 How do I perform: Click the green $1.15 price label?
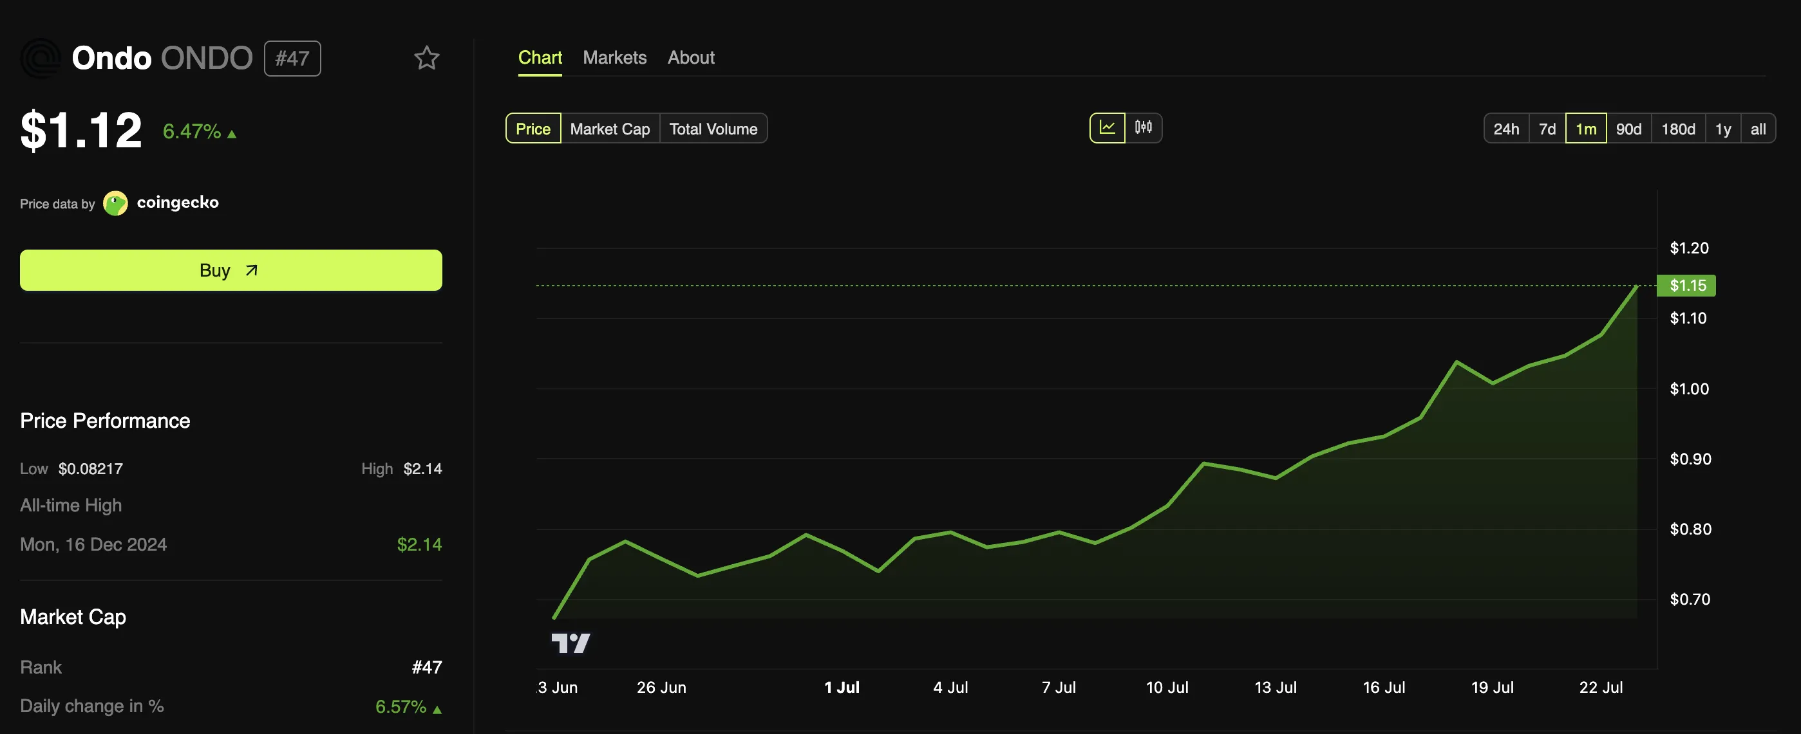click(x=1686, y=285)
